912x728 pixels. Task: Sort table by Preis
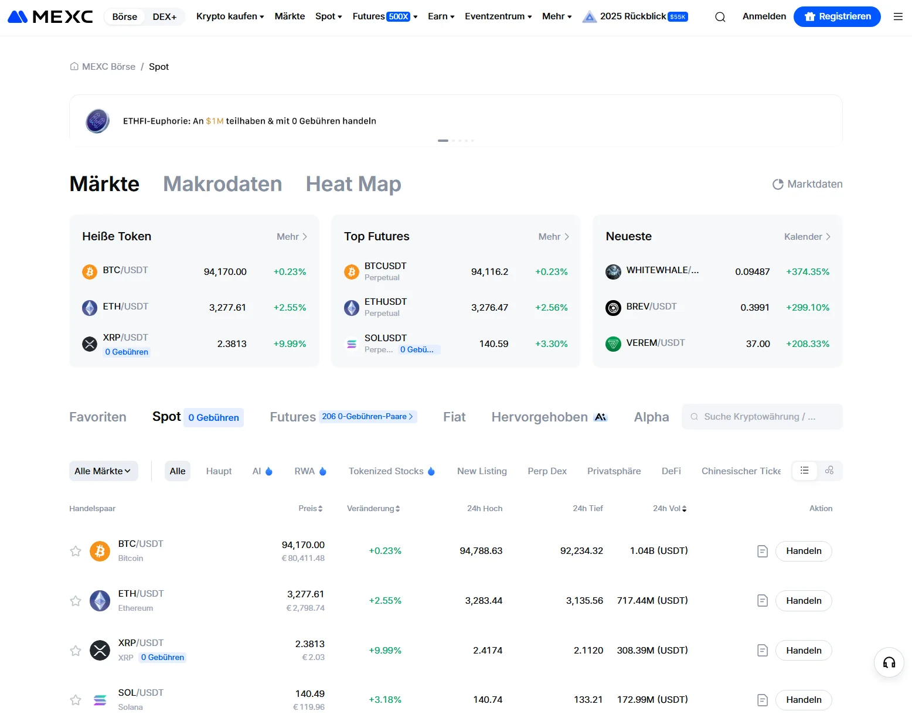(x=311, y=508)
